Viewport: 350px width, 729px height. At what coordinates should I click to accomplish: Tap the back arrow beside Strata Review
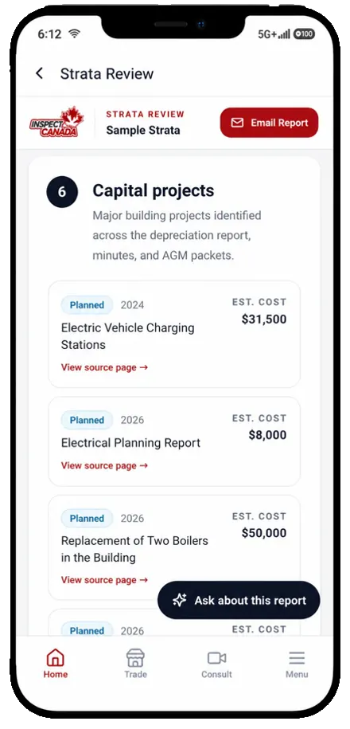click(x=40, y=73)
